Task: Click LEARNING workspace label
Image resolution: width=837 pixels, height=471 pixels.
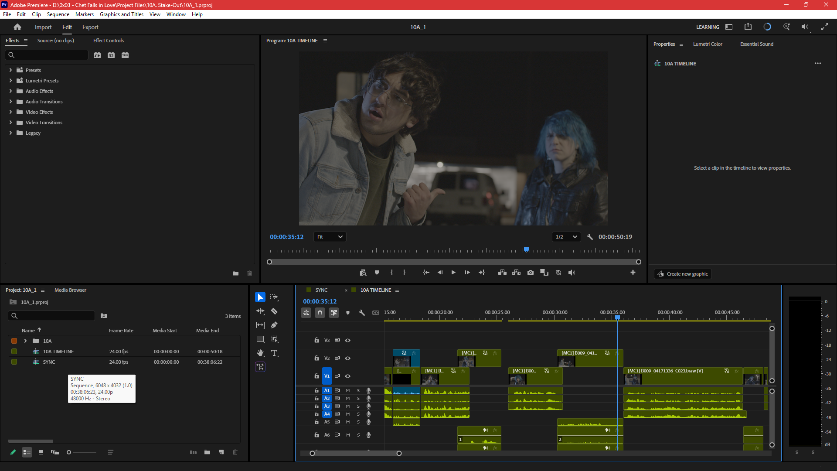Action: (708, 27)
